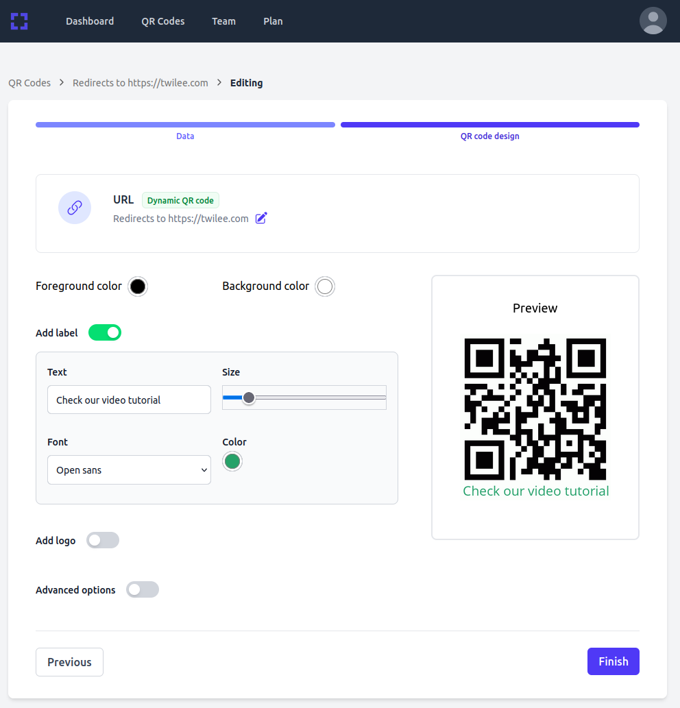The image size is (680, 708).
Task: Click the green preview label text
Action: point(536,491)
